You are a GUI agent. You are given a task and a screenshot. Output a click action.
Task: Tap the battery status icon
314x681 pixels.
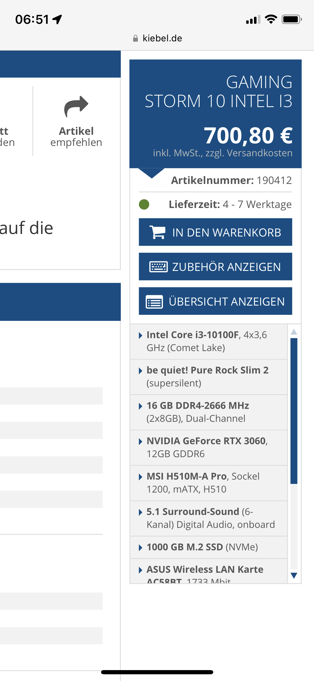click(x=292, y=19)
